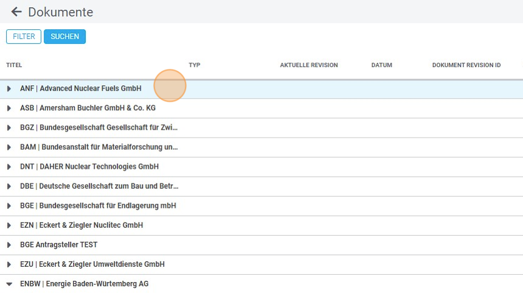The image size is (523, 293).
Task: Expand the BGE Bundesgesellschaft für Endlagerung row
Action: click(9, 206)
